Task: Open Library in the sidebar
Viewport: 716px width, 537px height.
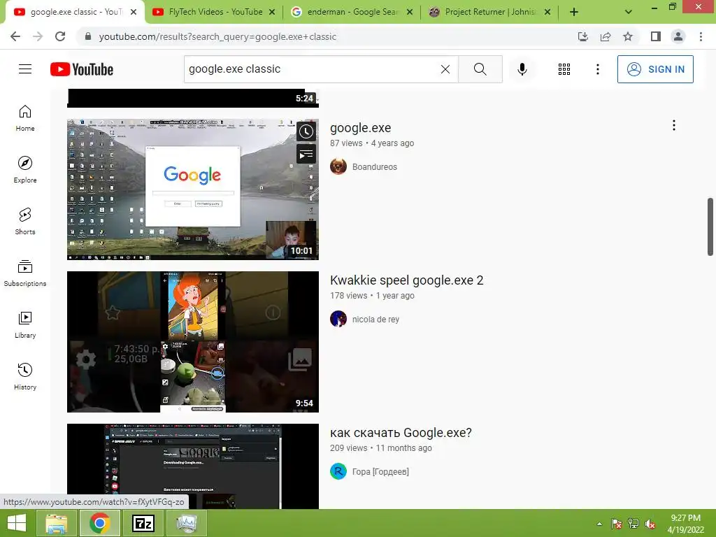Action: pos(25,324)
